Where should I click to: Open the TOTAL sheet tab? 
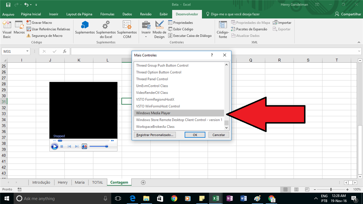click(97, 182)
